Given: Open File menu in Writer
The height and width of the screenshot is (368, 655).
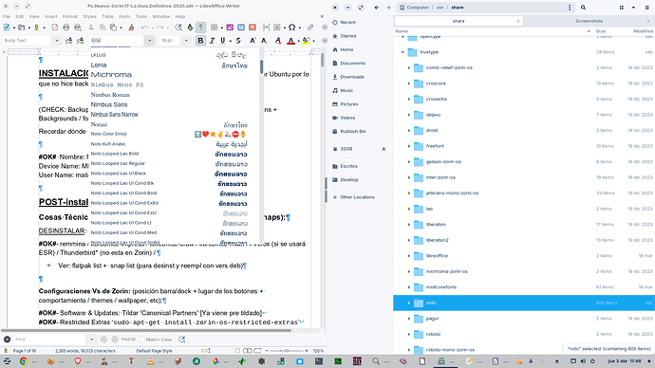Looking at the screenshot, I should [7, 16].
